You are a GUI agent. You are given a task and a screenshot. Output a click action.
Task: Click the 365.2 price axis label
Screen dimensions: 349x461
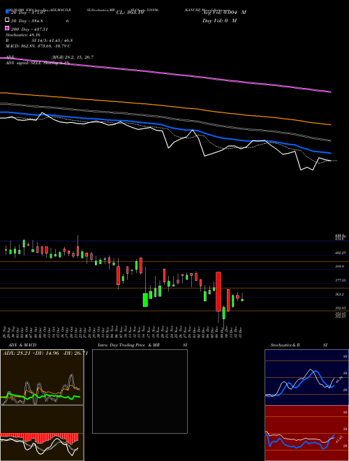(340, 294)
